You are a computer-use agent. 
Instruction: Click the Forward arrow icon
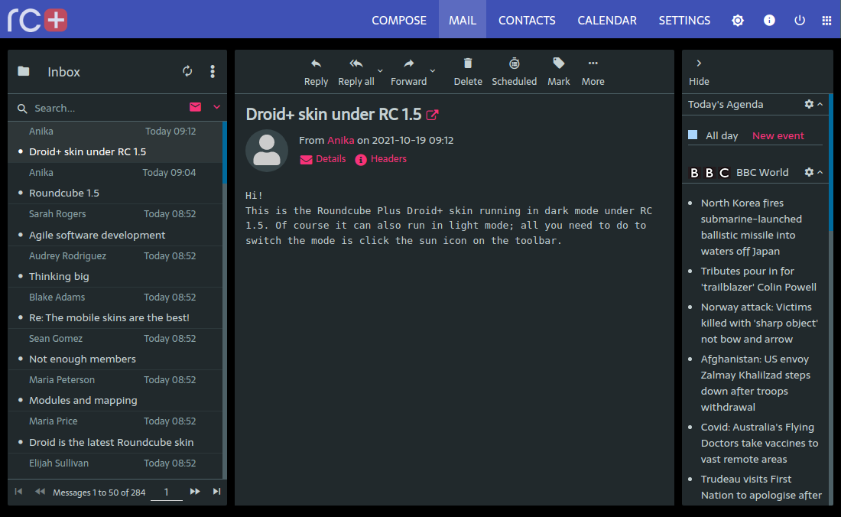coord(409,63)
